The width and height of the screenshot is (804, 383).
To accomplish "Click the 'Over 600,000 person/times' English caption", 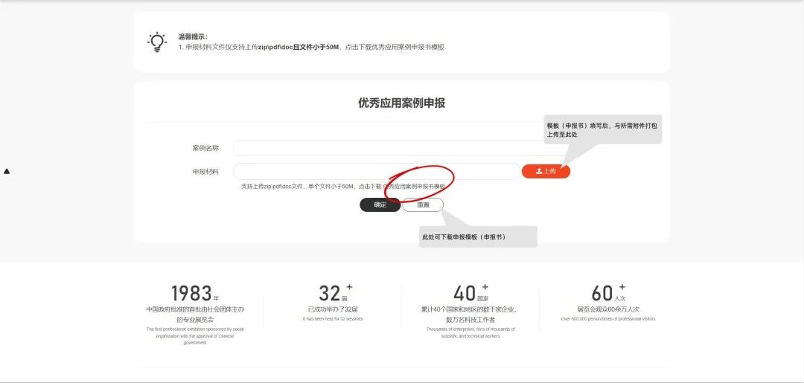I will tap(608, 318).
